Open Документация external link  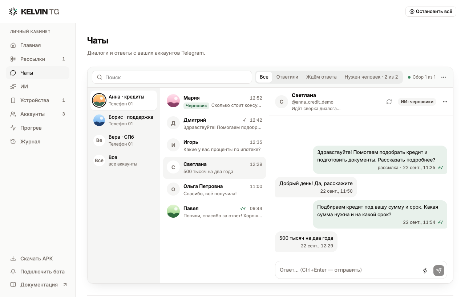coord(37,285)
